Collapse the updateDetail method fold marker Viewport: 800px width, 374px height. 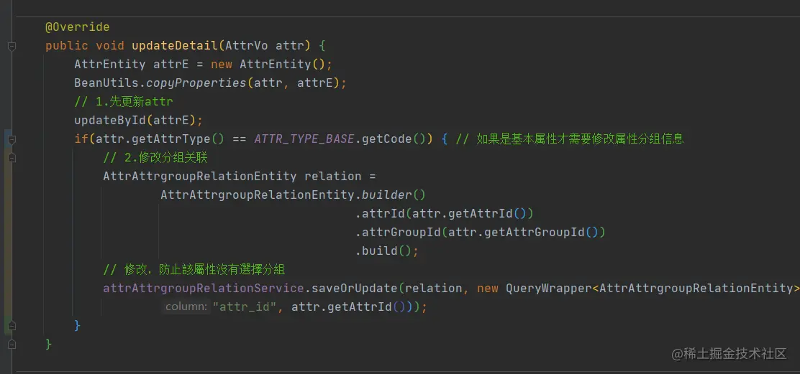[12, 47]
